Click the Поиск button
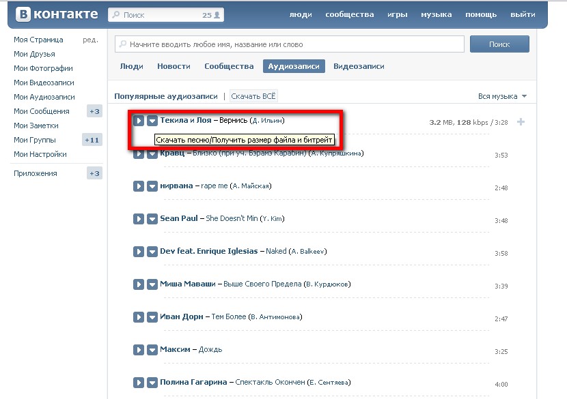This screenshot has width=567, height=399. [x=499, y=44]
